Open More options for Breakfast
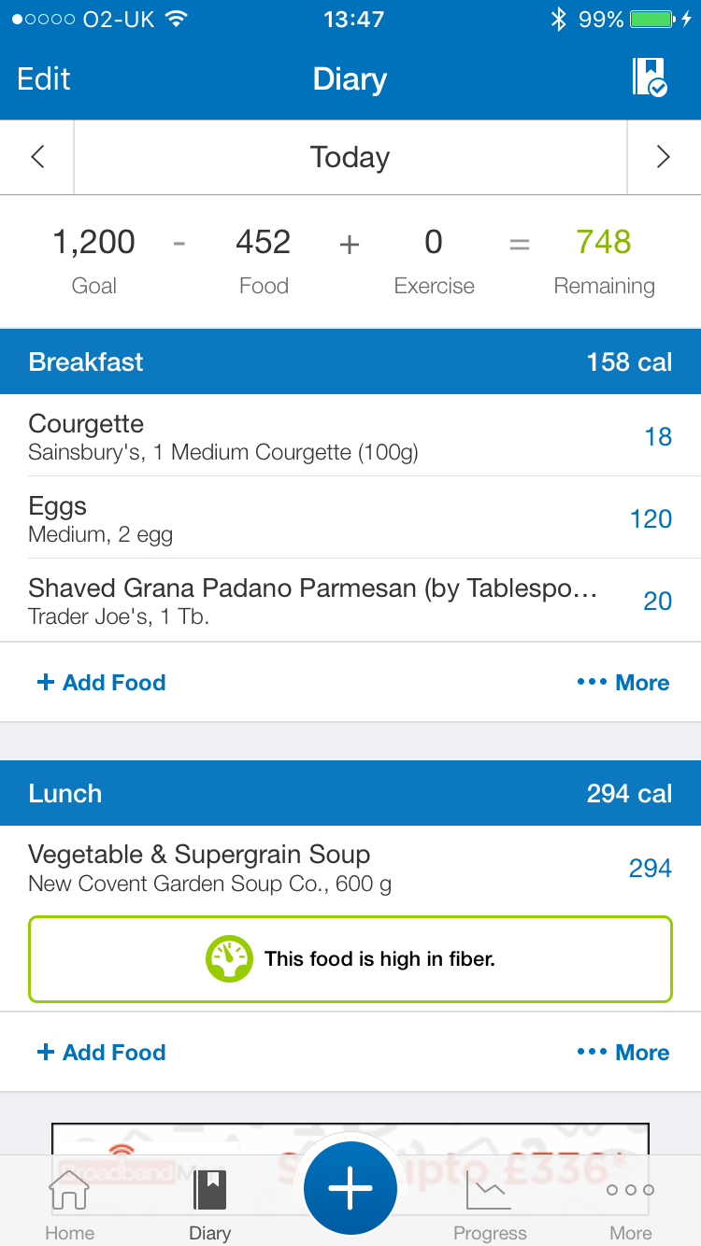This screenshot has width=701, height=1246. 623,683
